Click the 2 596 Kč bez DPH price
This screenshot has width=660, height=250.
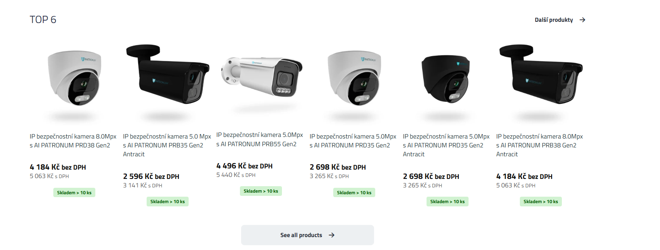coord(151,176)
